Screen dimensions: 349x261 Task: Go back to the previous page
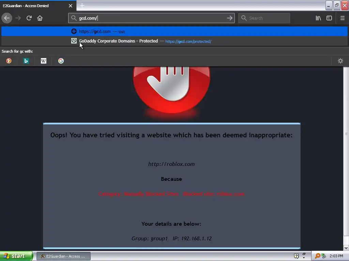[7, 18]
